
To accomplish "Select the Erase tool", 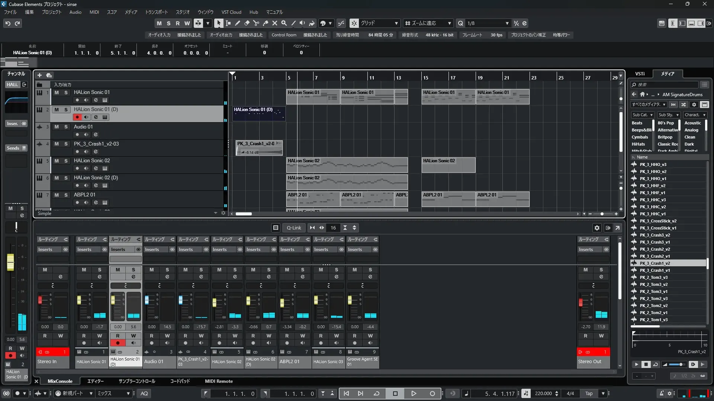I will pos(247,23).
